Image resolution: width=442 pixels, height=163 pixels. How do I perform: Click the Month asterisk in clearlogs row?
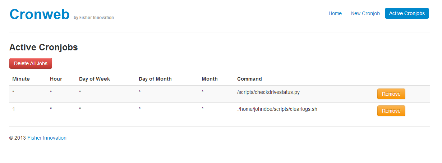pyautogui.click(x=203, y=109)
